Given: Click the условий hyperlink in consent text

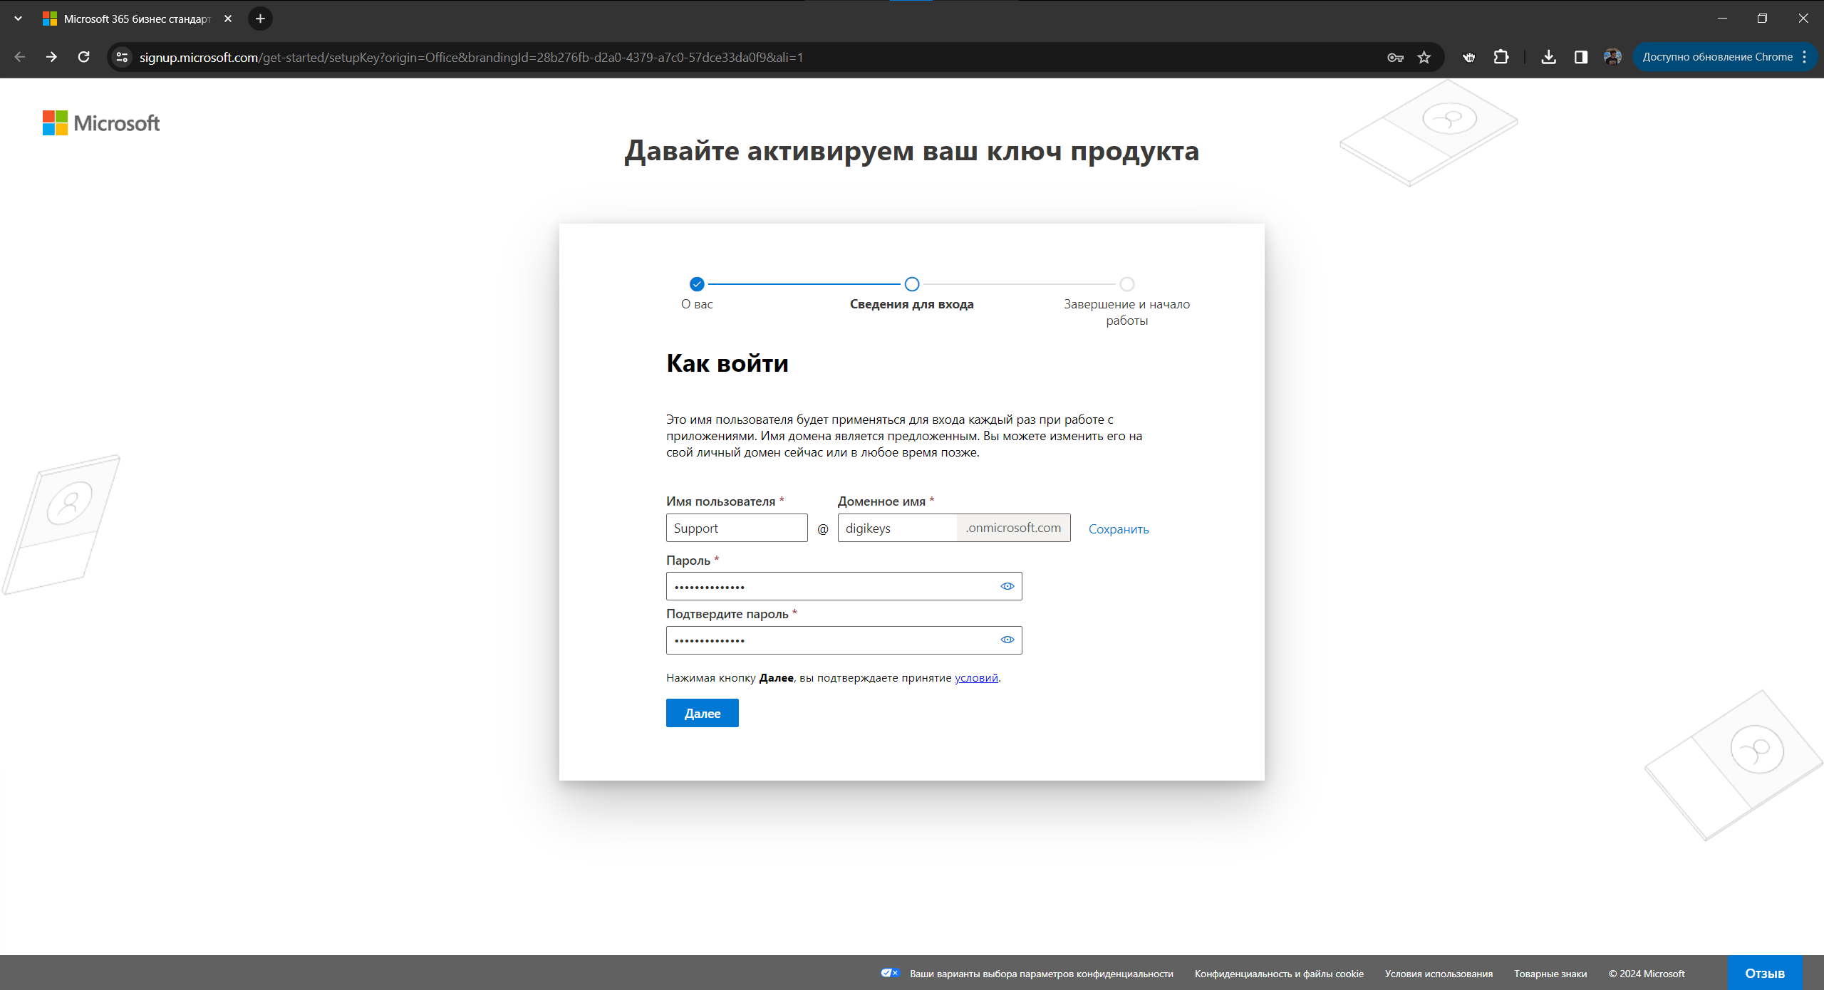Looking at the screenshot, I should pyautogui.click(x=975, y=677).
